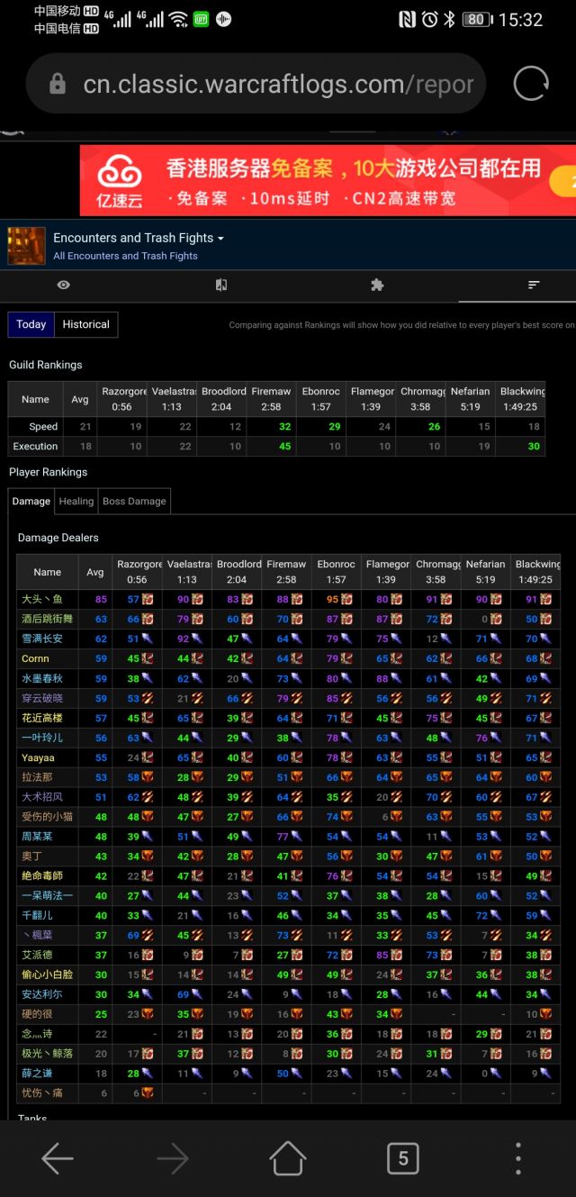
Task: Tap the browser reload icon
Action: (531, 84)
